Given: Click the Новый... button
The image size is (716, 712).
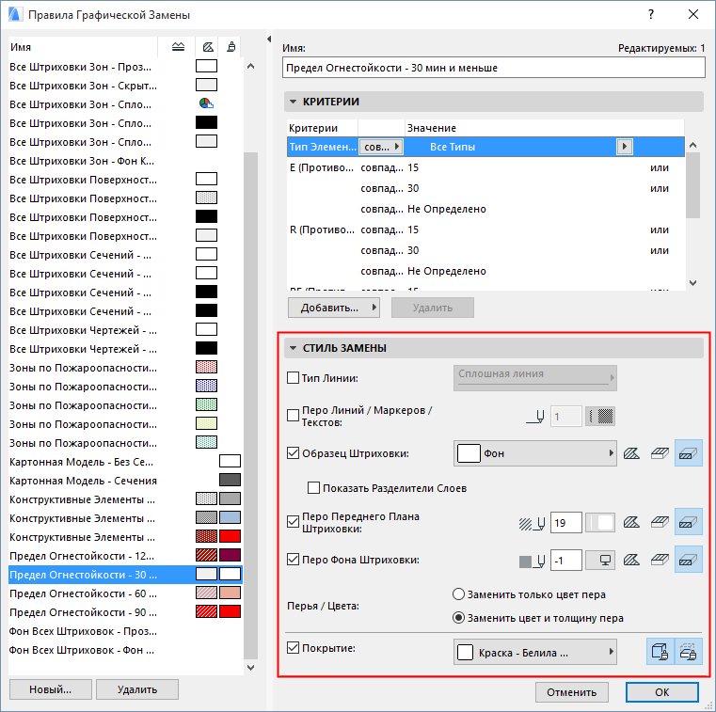Looking at the screenshot, I should click(x=50, y=689).
